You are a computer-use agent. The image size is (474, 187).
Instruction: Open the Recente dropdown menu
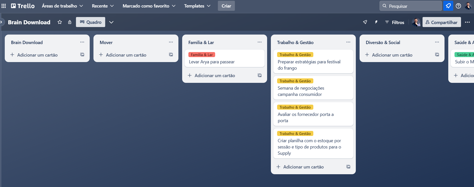(x=103, y=6)
